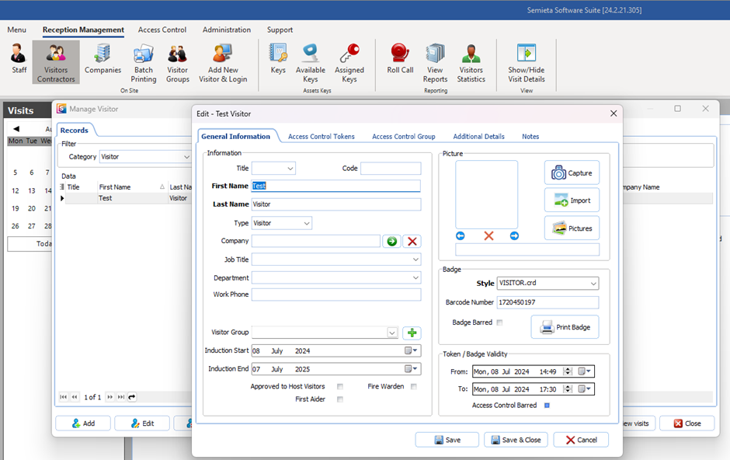
Task: Open the Title dropdown
Action: [273, 168]
